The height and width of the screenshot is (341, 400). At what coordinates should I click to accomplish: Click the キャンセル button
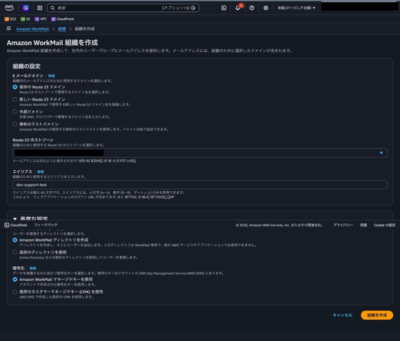(342, 315)
